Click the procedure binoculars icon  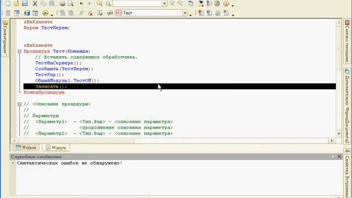(110, 13)
